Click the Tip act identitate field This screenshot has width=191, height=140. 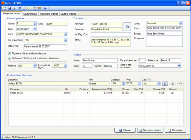(142, 60)
